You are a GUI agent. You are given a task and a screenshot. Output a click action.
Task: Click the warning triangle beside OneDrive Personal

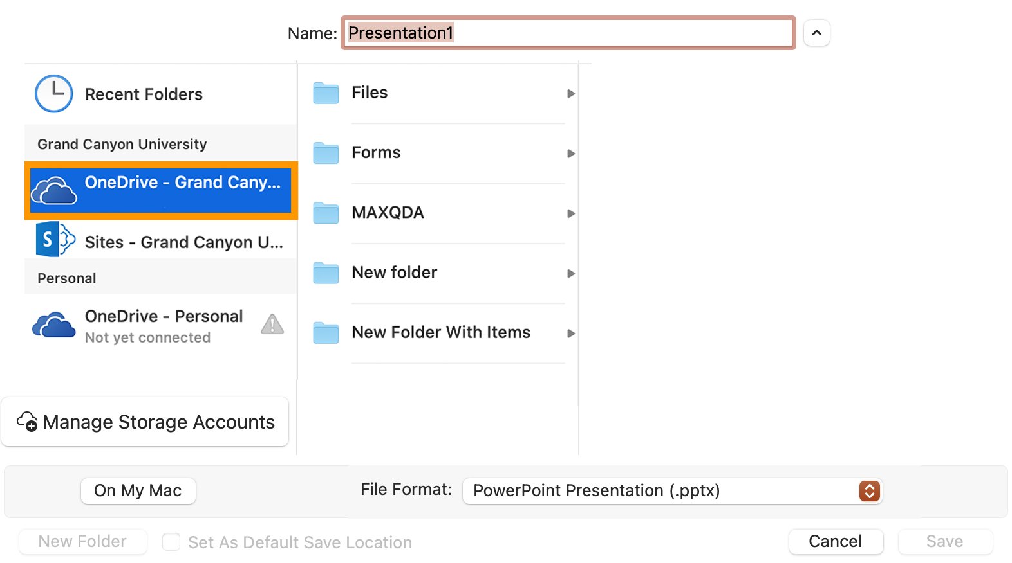(272, 325)
